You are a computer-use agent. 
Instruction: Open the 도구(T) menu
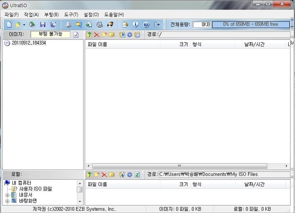coord(71,15)
